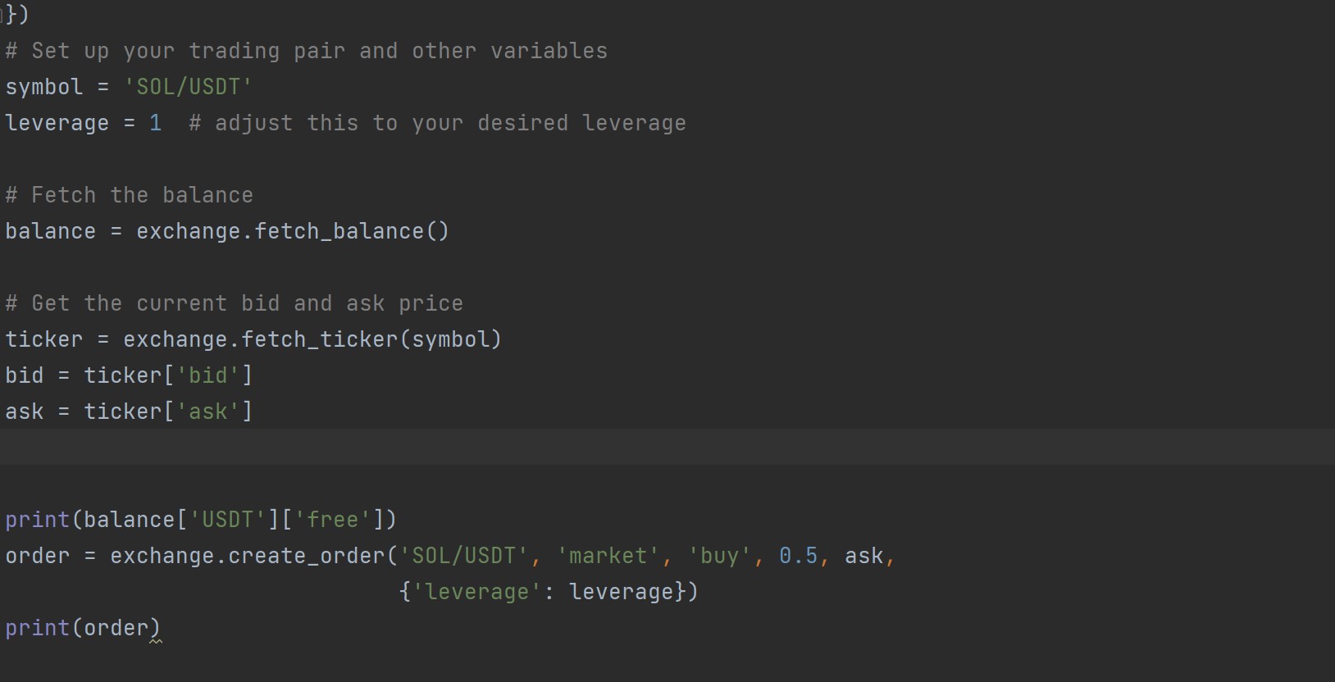Viewport: 1335px width, 682px height.
Task: Click 'print(order)' on the last line
Action: [82, 628]
